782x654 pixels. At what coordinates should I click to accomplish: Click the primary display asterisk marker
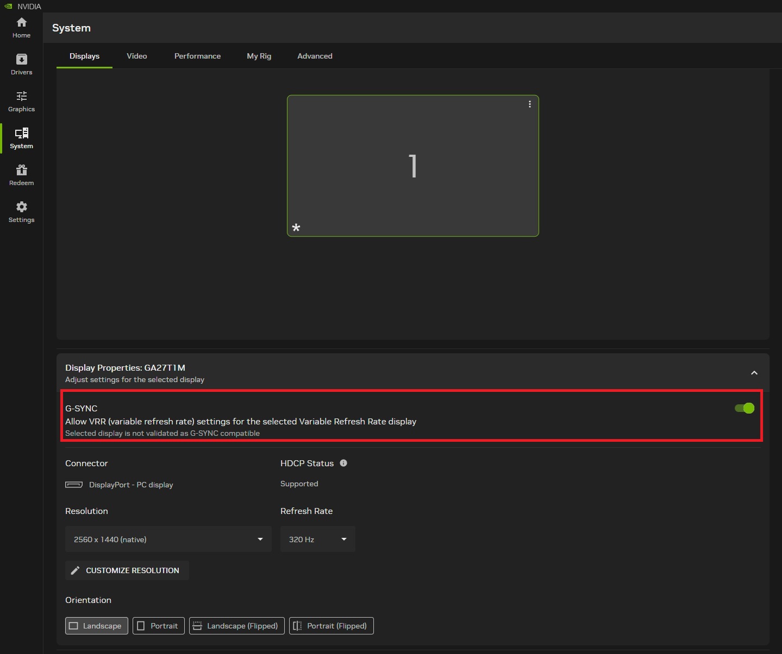[296, 227]
